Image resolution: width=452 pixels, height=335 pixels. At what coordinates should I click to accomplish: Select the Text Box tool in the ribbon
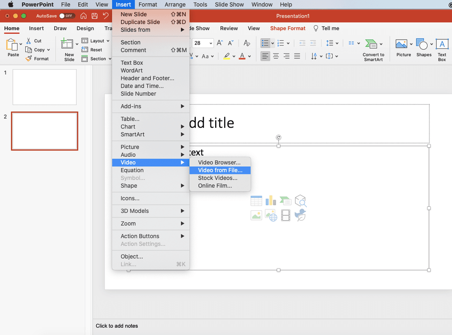[442, 47]
